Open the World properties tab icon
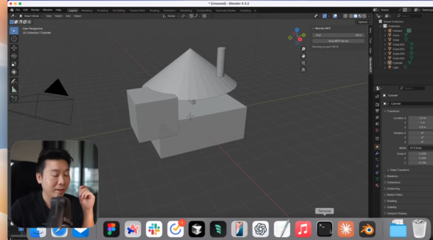 click(377, 130)
